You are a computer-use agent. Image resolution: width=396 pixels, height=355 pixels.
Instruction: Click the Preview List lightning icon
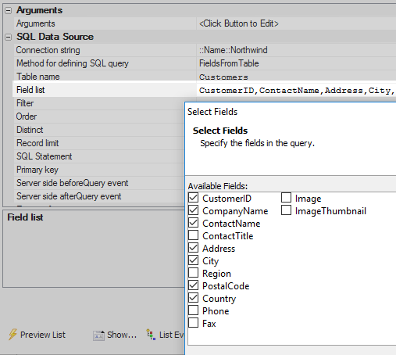coord(12,335)
